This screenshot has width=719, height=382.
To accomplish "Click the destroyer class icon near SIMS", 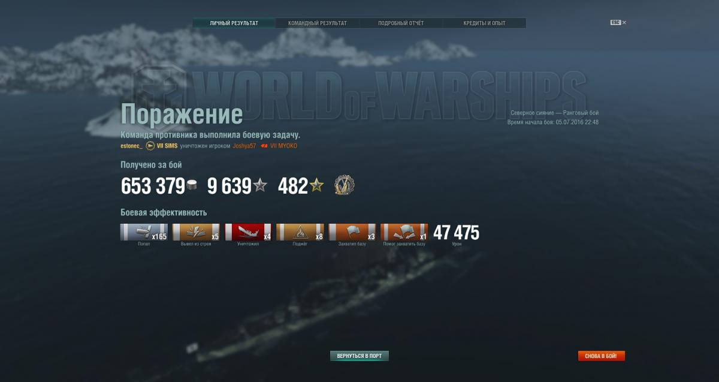I will tap(150, 146).
